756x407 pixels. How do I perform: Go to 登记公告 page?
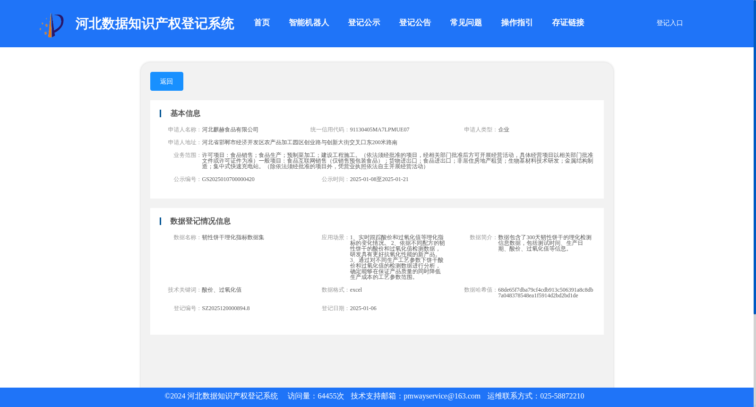415,23
